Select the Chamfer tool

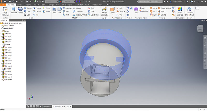pos(67,8)
